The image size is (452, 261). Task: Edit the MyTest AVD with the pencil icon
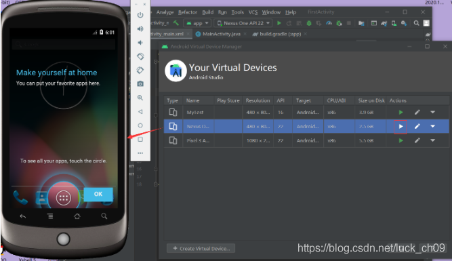417,112
